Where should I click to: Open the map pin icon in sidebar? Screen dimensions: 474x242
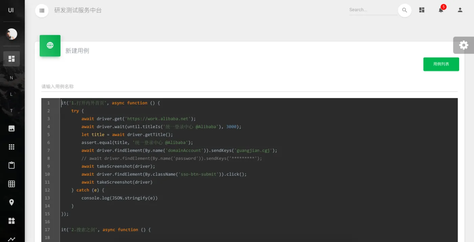click(12, 202)
